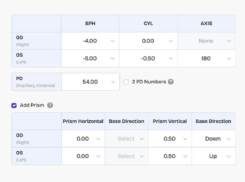245x182 pixels.
Task: Enable the 2 PD Numbers checkbox
Action: (126, 82)
